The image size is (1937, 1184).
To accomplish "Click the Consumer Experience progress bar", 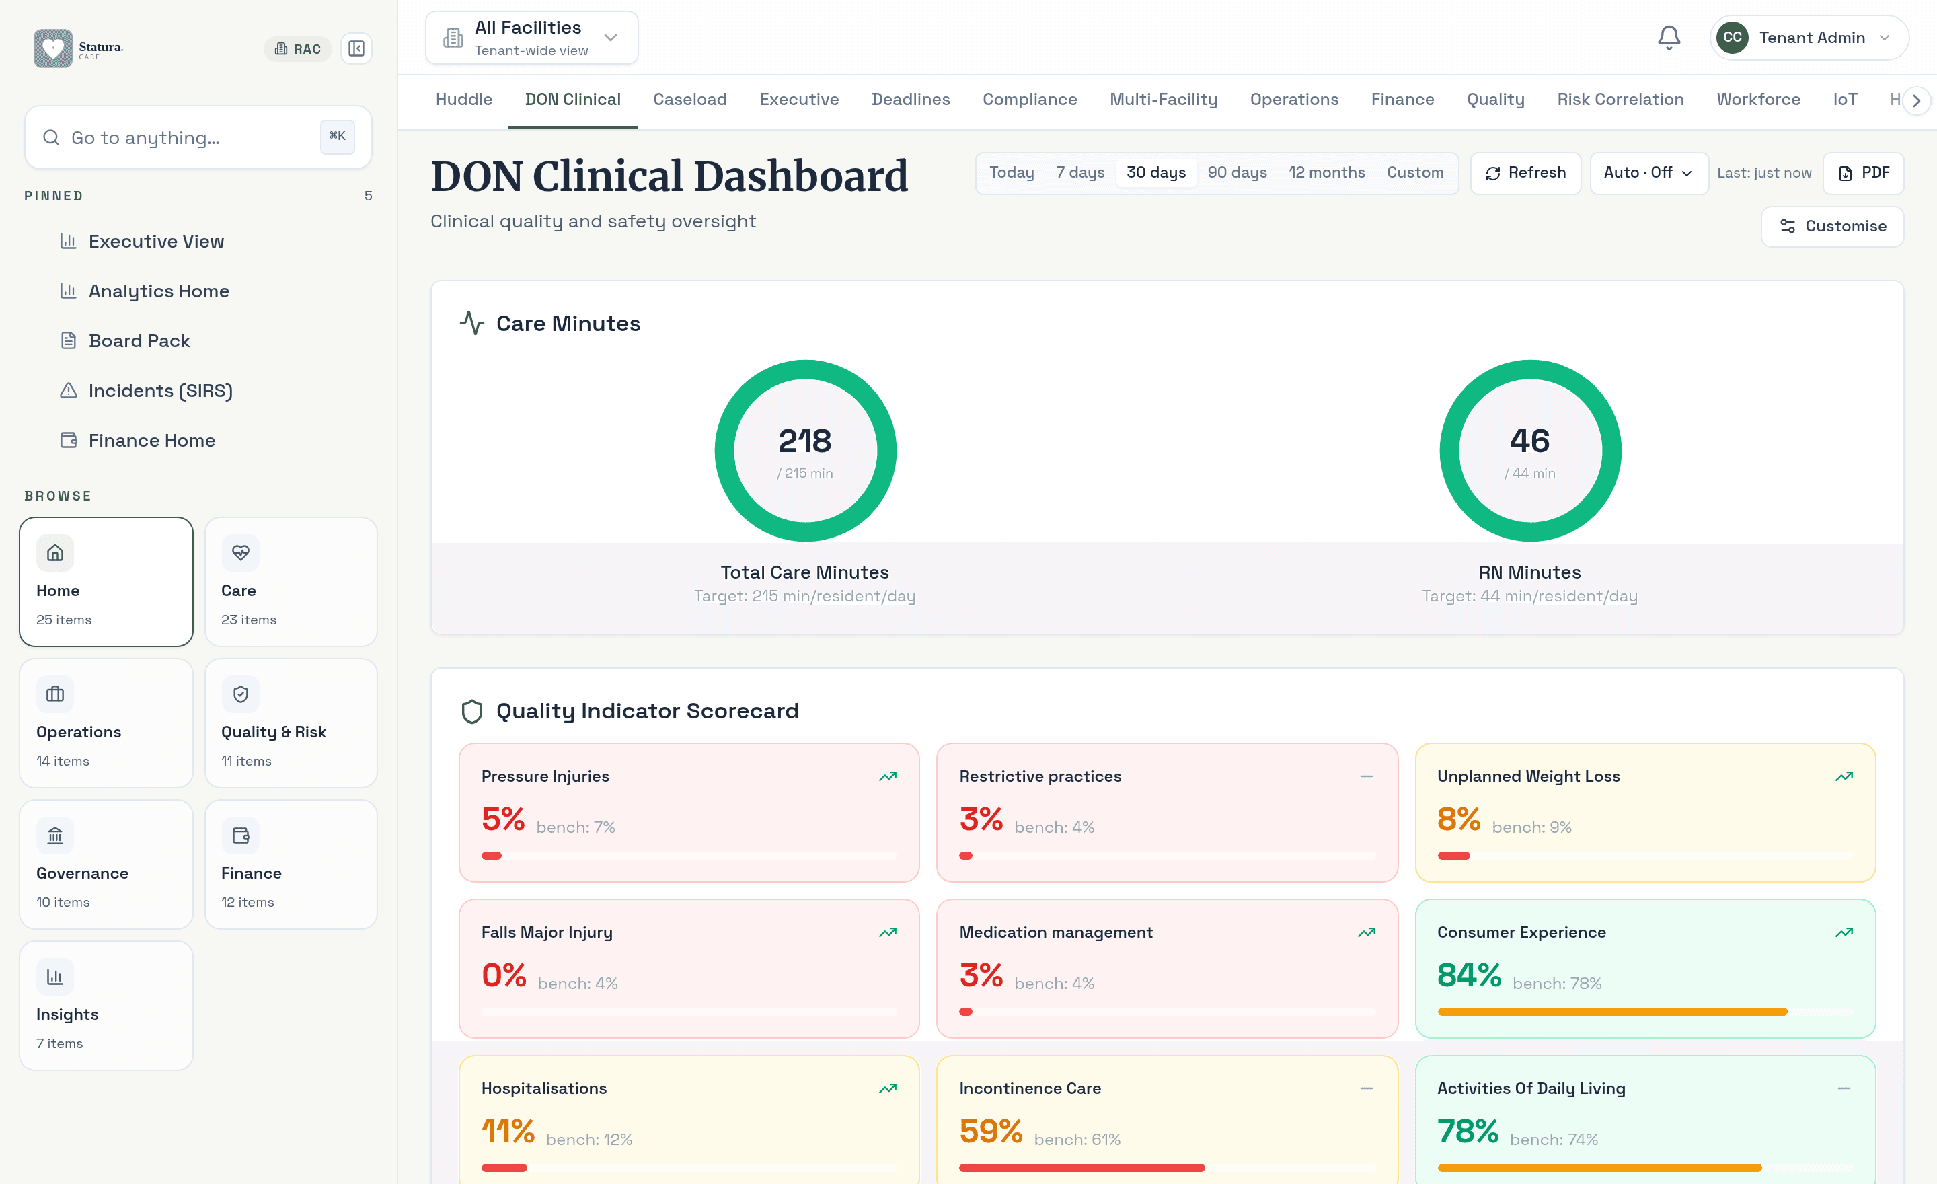I will (1644, 1012).
